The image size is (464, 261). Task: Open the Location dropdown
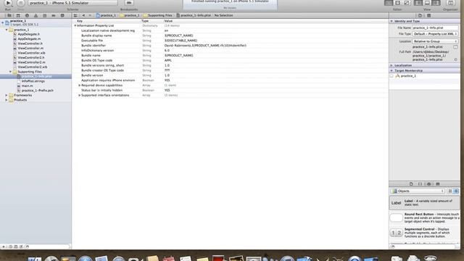(435, 41)
